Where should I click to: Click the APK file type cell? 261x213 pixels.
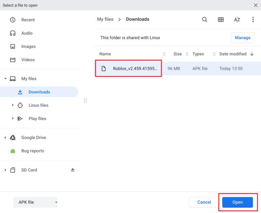point(200,69)
